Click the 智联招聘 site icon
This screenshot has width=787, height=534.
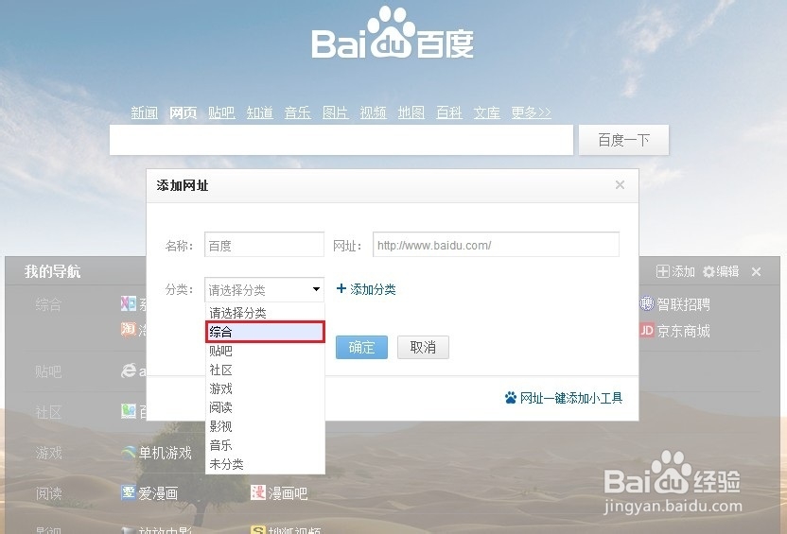(646, 303)
